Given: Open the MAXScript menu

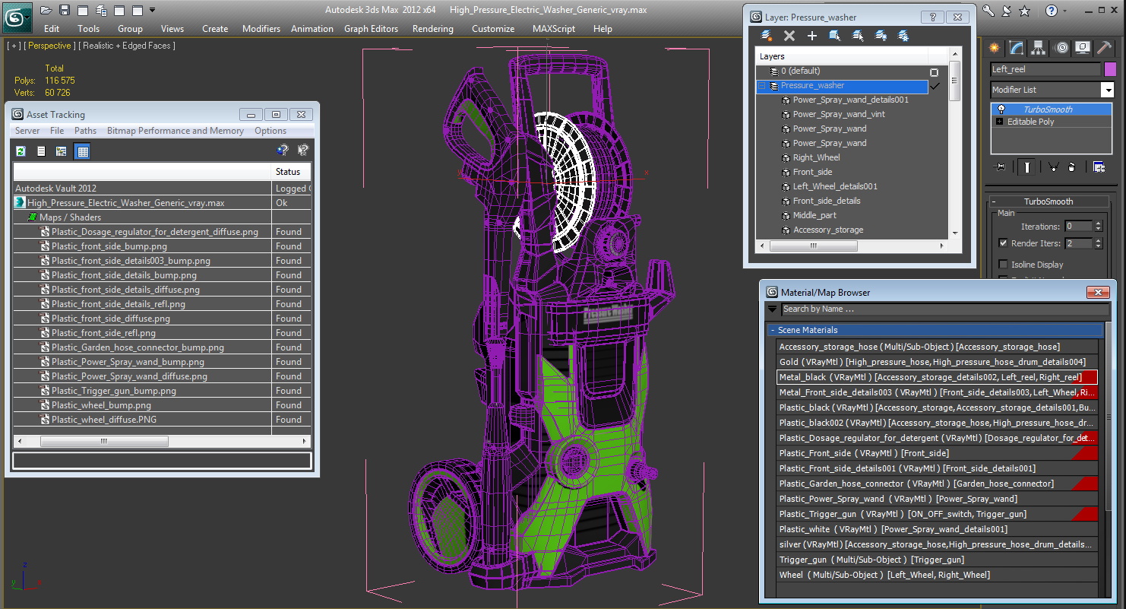Looking at the screenshot, I should [554, 29].
